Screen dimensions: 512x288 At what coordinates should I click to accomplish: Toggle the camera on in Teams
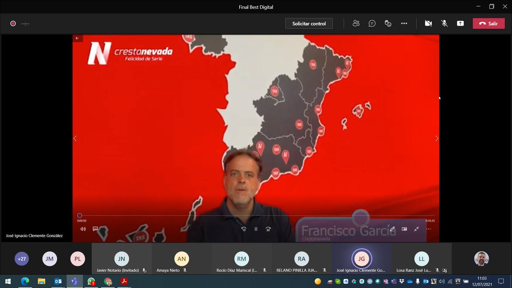pyautogui.click(x=428, y=23)
